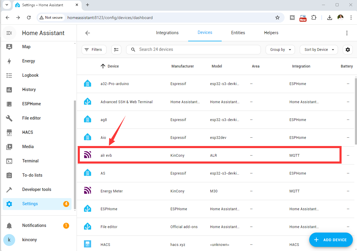Bookmark this page with the star icon
Image resolution: width=357 pixels, height=251 pixels.
click(277, 18)
